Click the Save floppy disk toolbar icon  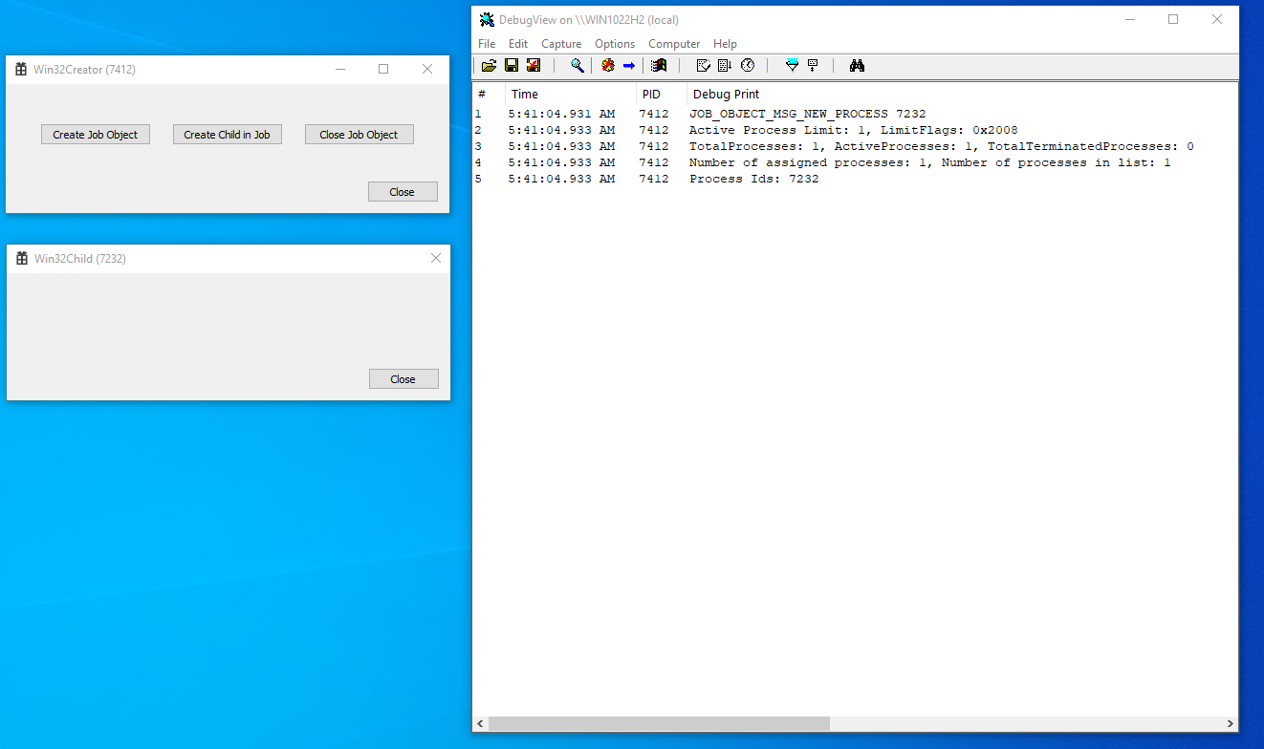[x=512, y=66]
